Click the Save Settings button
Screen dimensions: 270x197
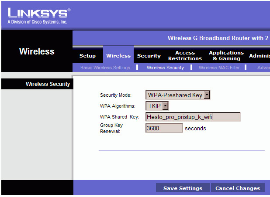tap(183, 188)
